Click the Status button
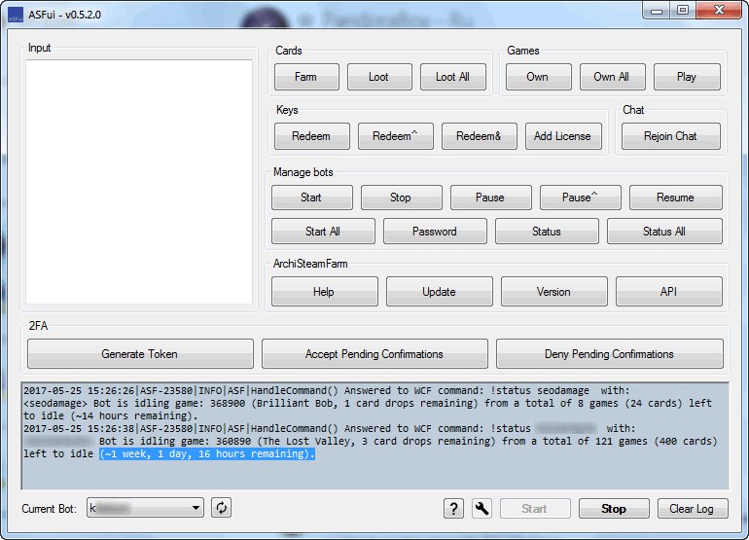 547,232
